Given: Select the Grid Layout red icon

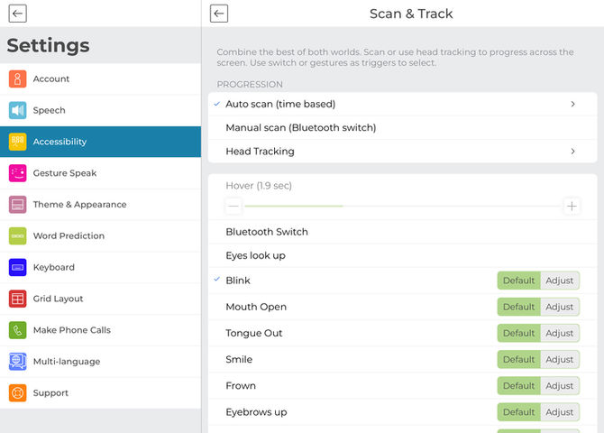Looking at the screenshot, I should coord(17,299).
